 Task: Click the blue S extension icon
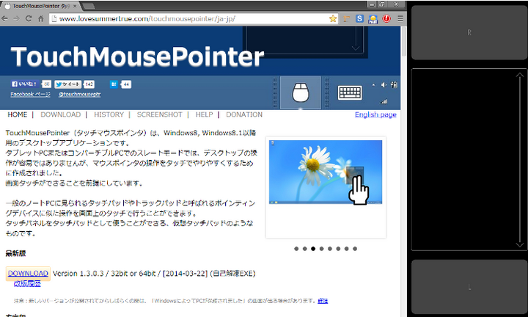click(360, 18)
